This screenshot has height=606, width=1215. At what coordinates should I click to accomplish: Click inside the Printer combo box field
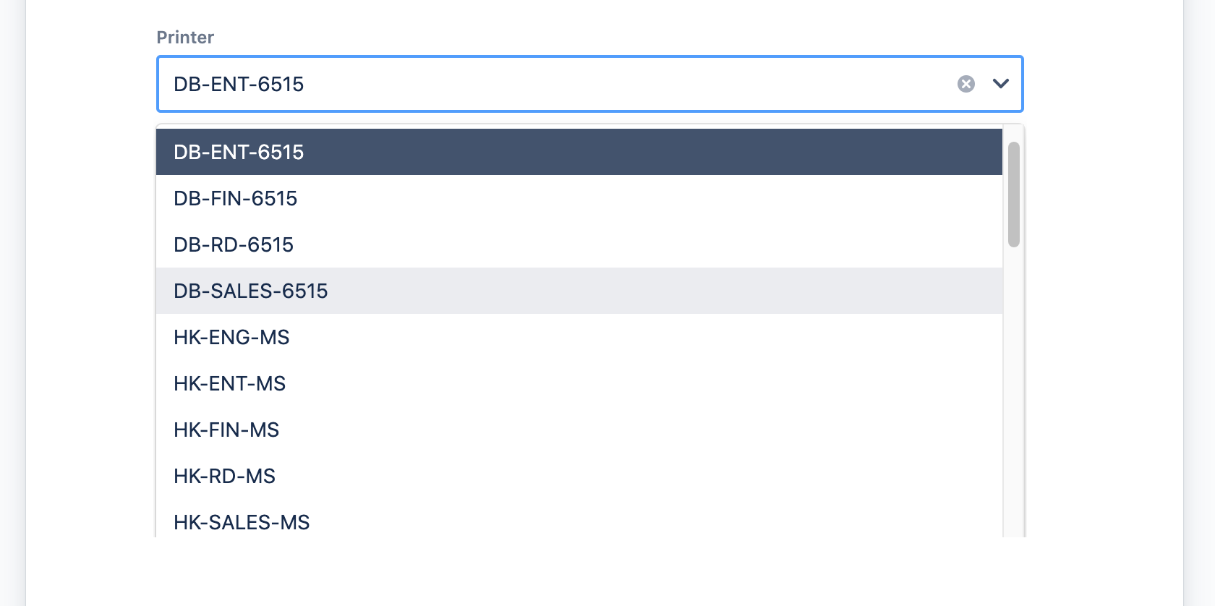pyautogui.click(x=579, y=84)
